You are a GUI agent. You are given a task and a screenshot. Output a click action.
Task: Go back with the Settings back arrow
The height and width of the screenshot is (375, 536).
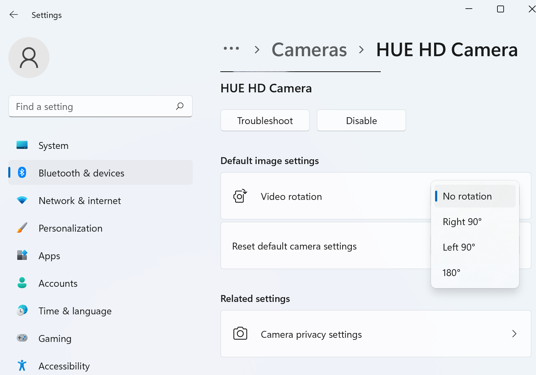coord(14,14)
